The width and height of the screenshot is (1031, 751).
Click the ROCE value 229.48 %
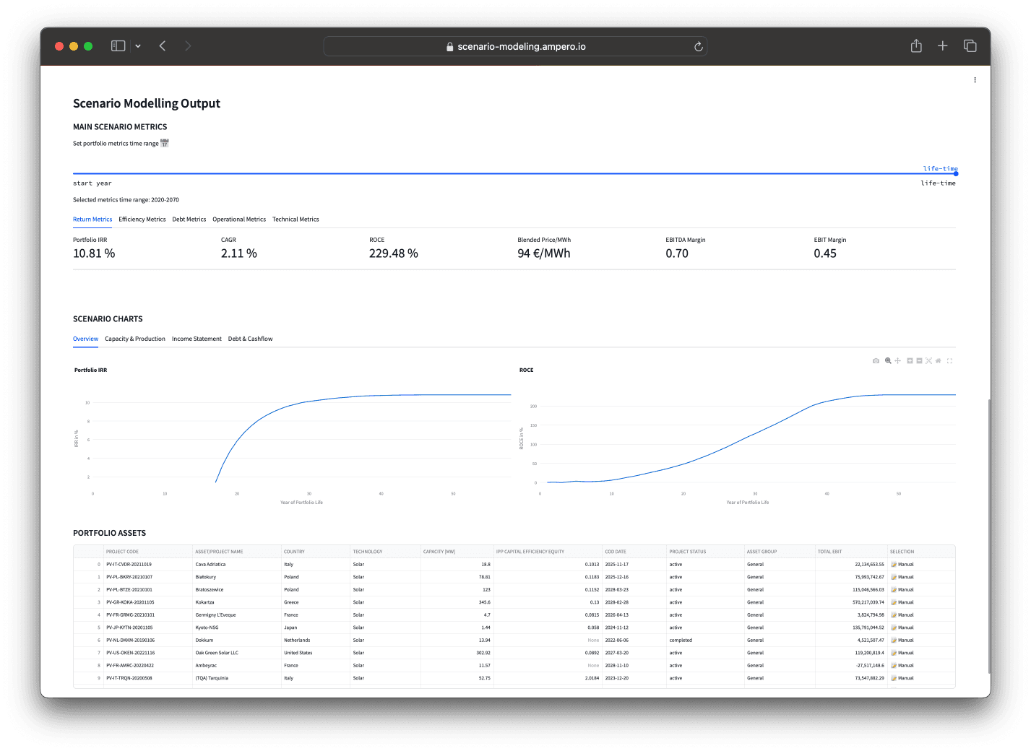[394, 253]
